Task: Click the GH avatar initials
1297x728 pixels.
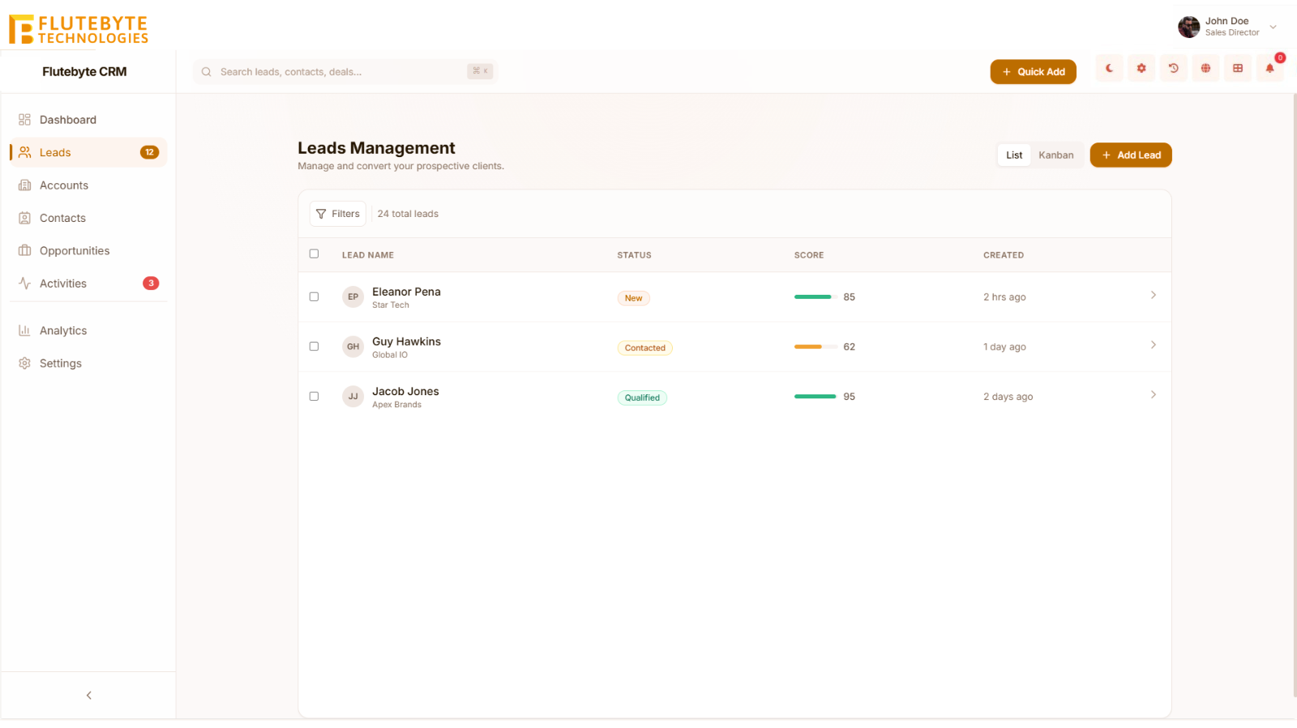Action: [353, 347]
